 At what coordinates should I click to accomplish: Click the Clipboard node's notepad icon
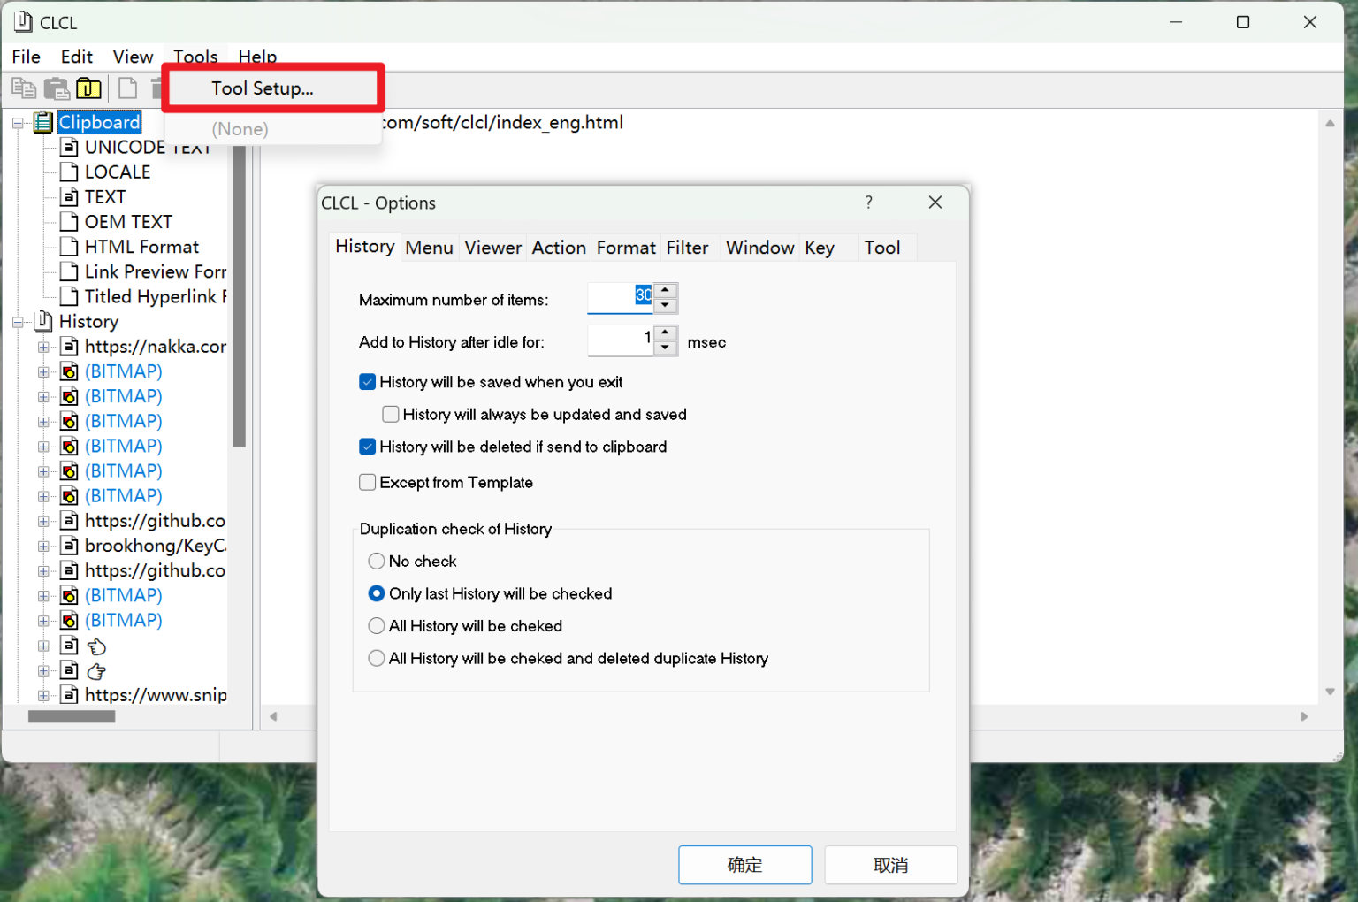(42, 122)
